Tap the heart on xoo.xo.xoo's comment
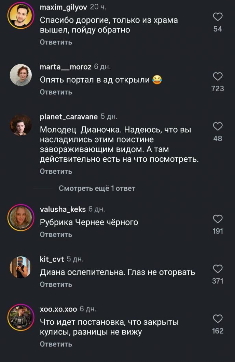The image size is (235, 362). 218,319
